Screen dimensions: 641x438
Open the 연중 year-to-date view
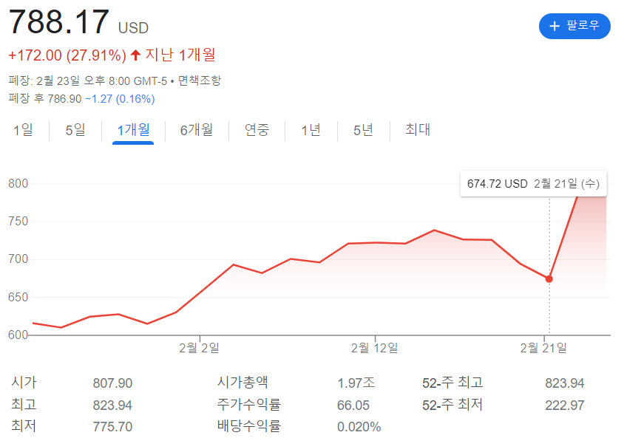click(257, 130)
